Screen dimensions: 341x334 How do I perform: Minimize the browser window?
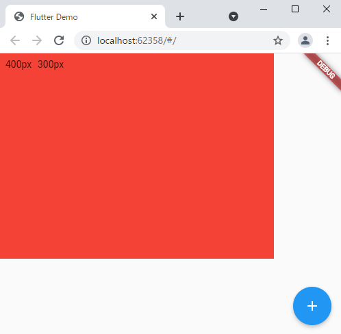264,9
